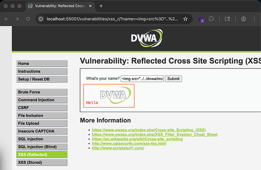Select the XSS (Reflected) menu item
This screenshot has width=261, height=170.
(42, 155)
